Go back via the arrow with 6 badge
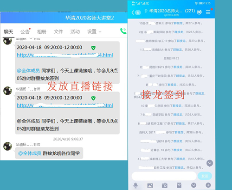This screenshot has height=190, width=232. pyautogui.click(x=136, y=12)
